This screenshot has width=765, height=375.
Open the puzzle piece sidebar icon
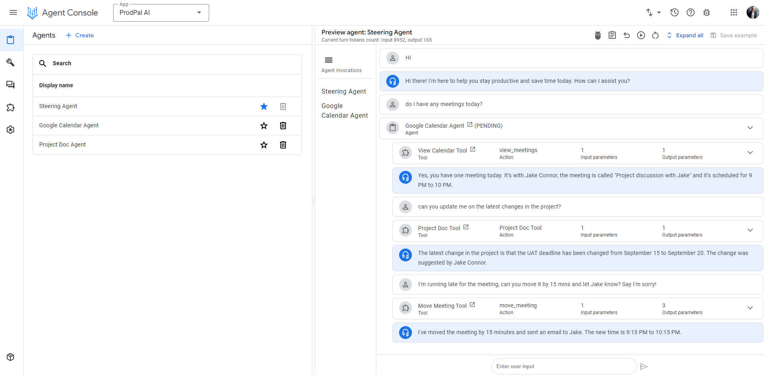pos(11,107)
